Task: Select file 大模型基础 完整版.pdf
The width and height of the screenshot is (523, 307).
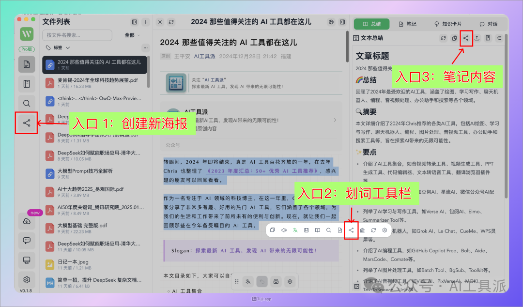Action: tap(95, 228)
